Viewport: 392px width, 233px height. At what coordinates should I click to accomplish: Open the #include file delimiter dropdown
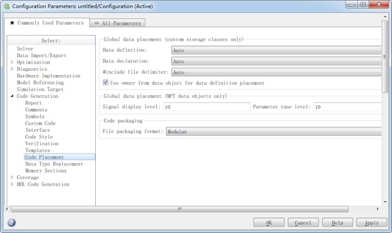click(x=276, y=72)
